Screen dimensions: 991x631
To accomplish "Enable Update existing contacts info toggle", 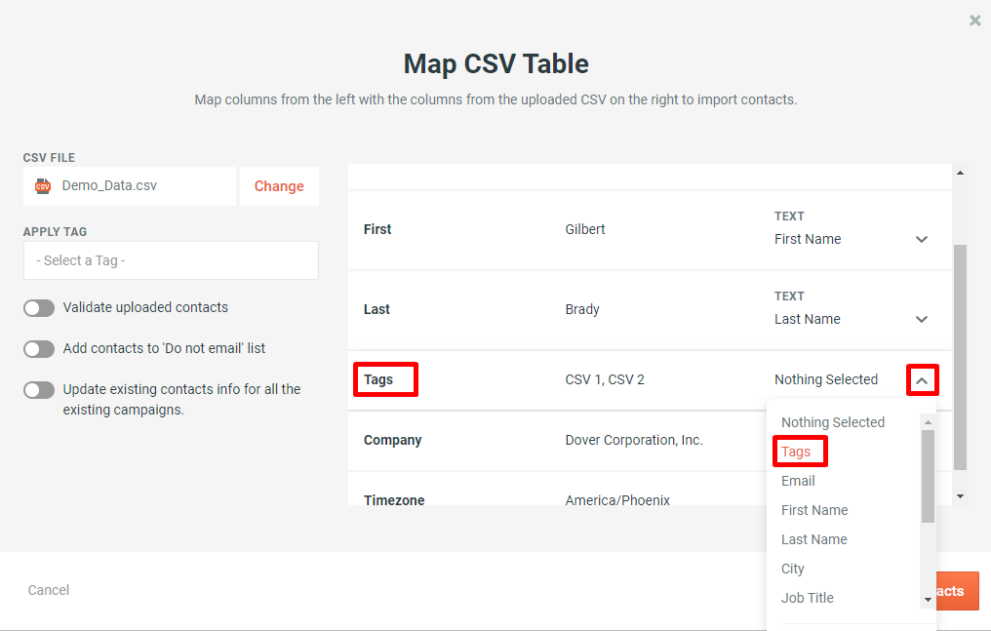I will pyautogui.click(x=39, y=389).
